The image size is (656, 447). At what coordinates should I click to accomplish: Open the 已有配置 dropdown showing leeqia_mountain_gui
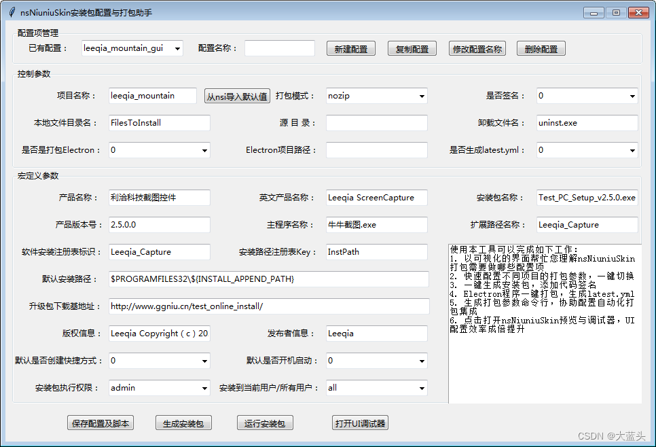point(132,48)
